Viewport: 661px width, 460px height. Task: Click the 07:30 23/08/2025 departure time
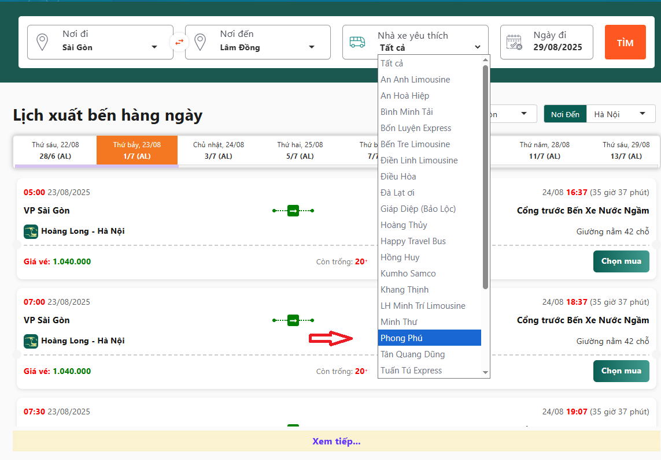coord(57,412)
